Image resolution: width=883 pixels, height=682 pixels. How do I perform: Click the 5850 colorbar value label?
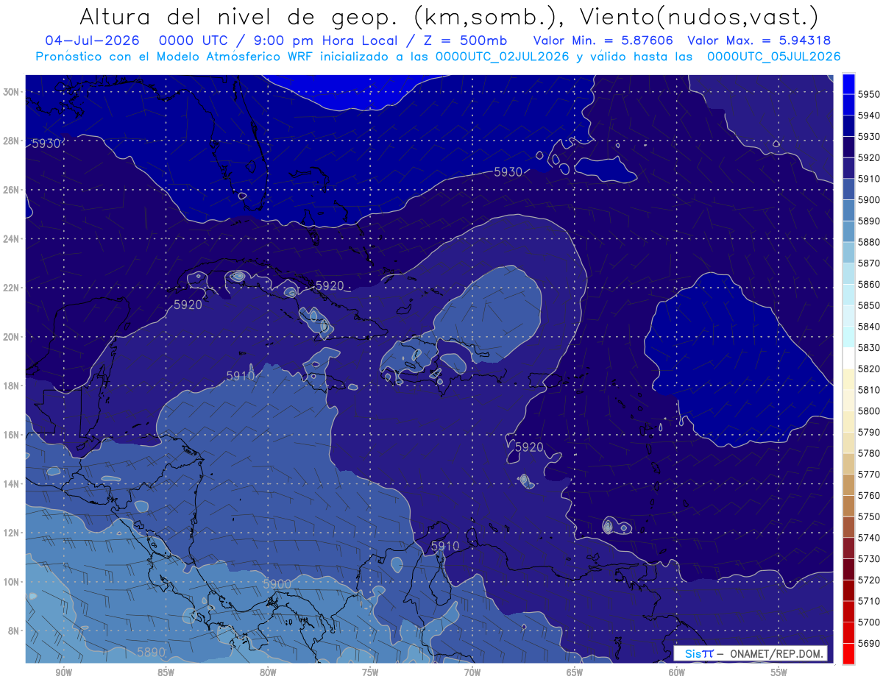tap(869, 305)
